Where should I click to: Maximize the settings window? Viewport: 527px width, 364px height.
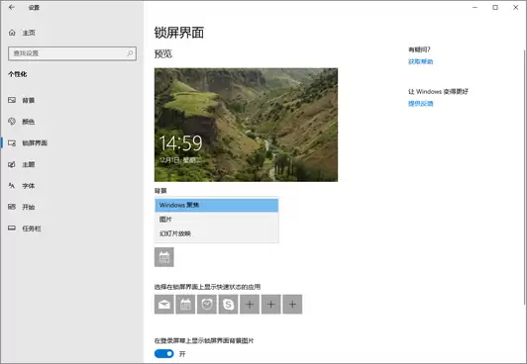(x=495, y=7)
